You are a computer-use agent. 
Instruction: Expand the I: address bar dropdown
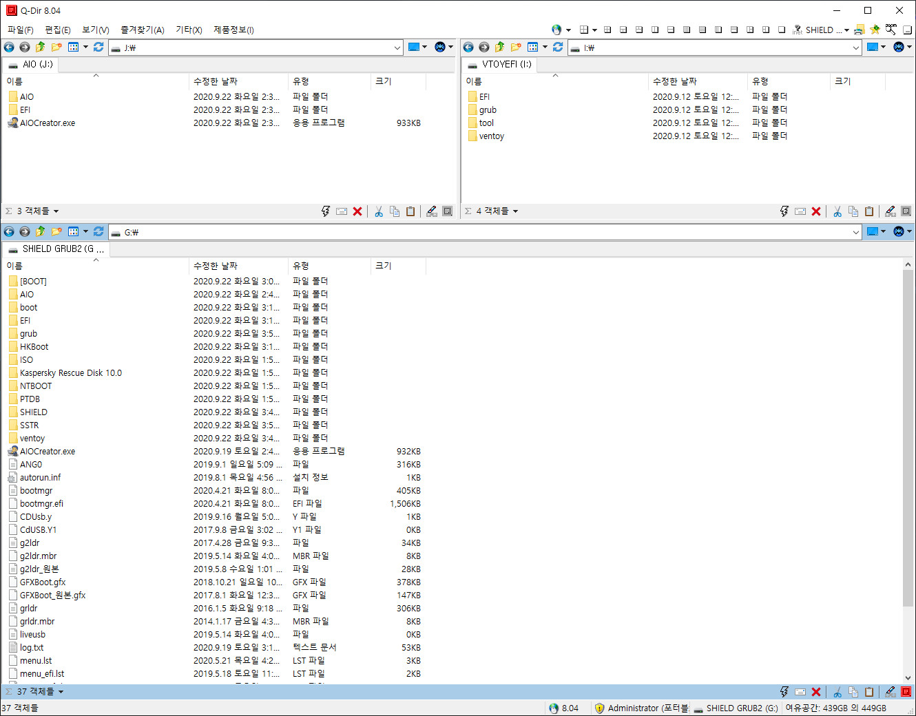pos(856,48)
